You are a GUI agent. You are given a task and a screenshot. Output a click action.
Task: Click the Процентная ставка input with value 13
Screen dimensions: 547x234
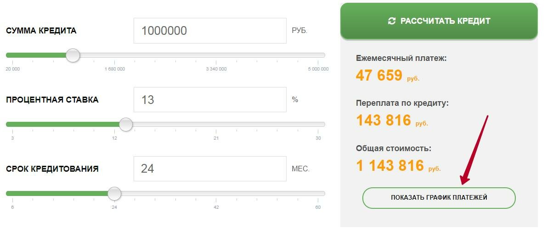pyautogui.click(x=210, y=99)
